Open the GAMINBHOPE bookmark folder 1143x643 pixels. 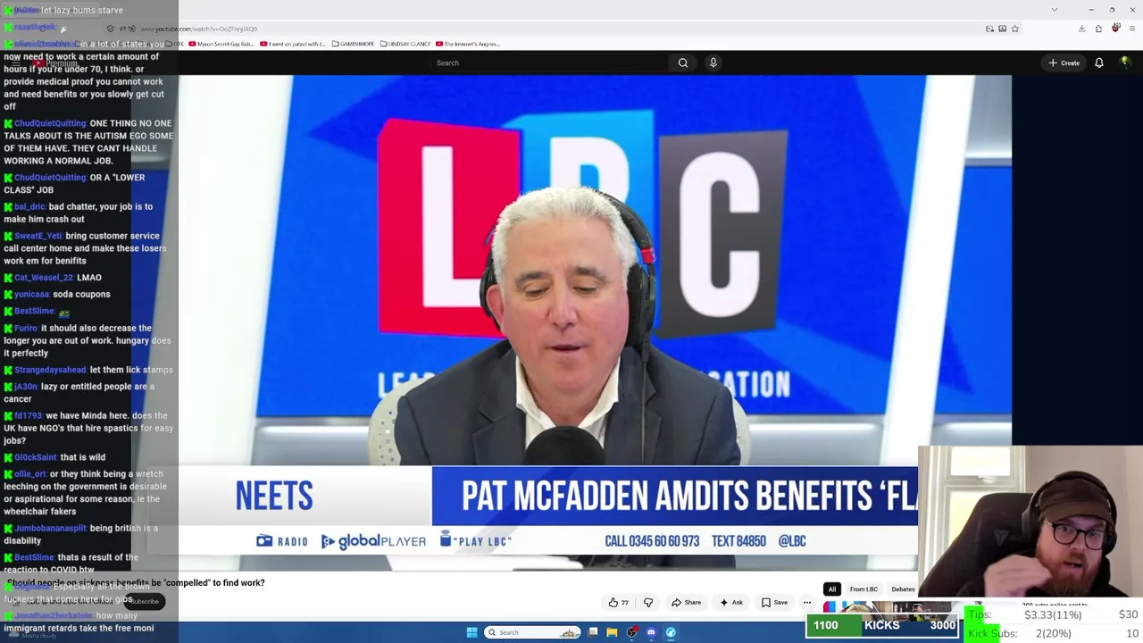click(x=354, y=44)
